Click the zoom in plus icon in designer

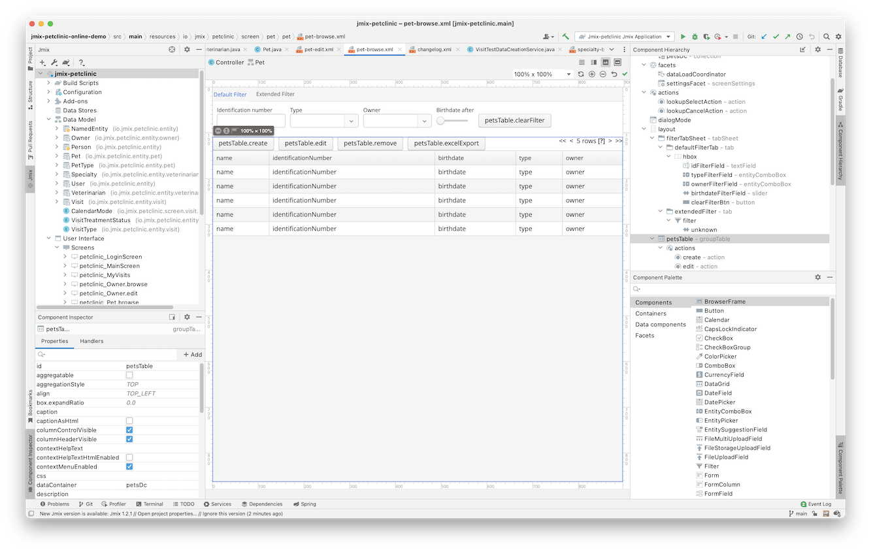[x=592, y=74]
